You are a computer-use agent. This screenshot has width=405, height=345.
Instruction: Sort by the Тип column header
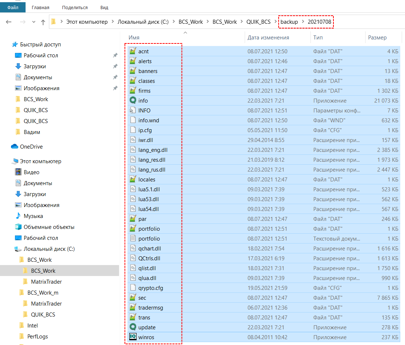point(318,38)
